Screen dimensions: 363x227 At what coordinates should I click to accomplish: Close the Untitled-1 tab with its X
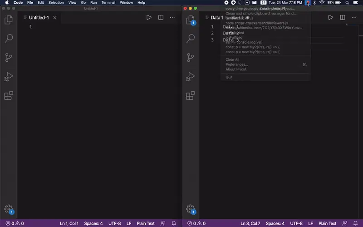pyautogui.click(x=55, y=18)
